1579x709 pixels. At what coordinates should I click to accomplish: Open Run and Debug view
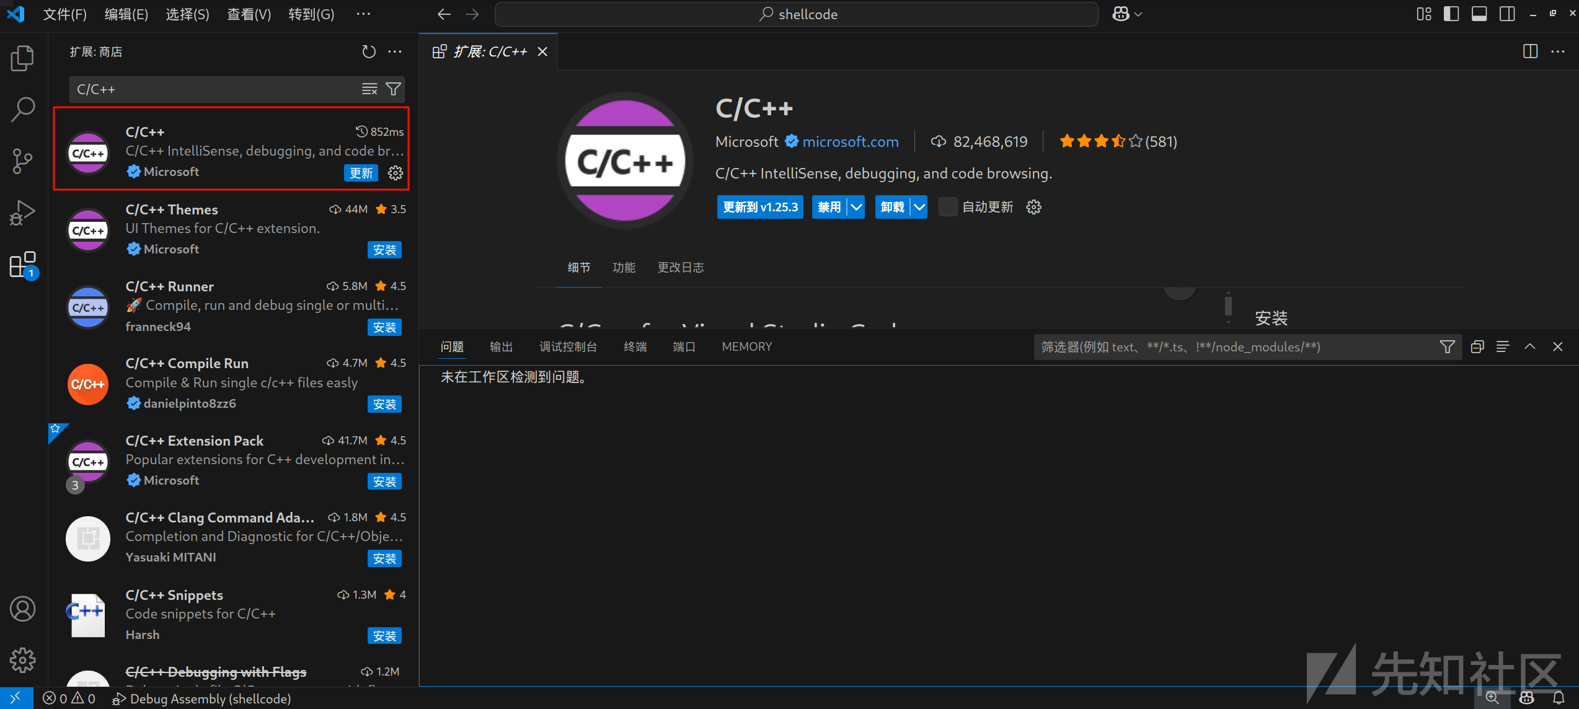tap(23, 213)
